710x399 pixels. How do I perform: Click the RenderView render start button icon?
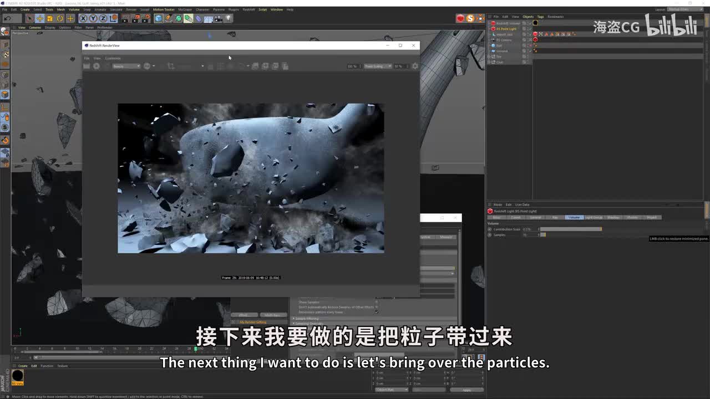(x=87, y=66)
